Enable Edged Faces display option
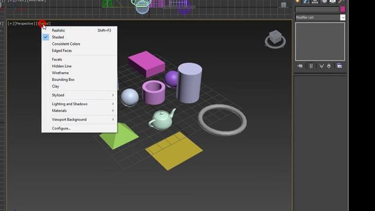The height and width of the screenshot is (211, 375). (79, 50)
